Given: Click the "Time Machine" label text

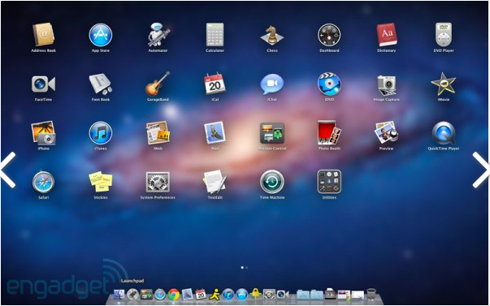Looking at the screenshot, I should pyautogui.click(x=272, y=197).
